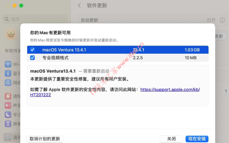Click 现在安装 to install now
Image resolution: width=229 pixels, height=143 pixels.
pos(197,139)
